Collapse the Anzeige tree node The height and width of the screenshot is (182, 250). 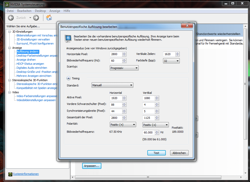pos(10,48)
